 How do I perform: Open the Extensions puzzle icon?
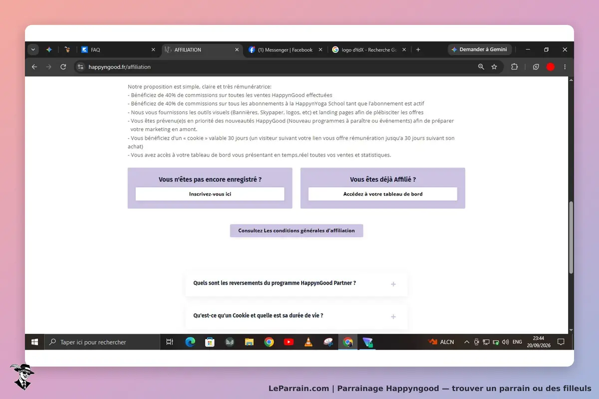pyautogui.click(x=515, y=67)
